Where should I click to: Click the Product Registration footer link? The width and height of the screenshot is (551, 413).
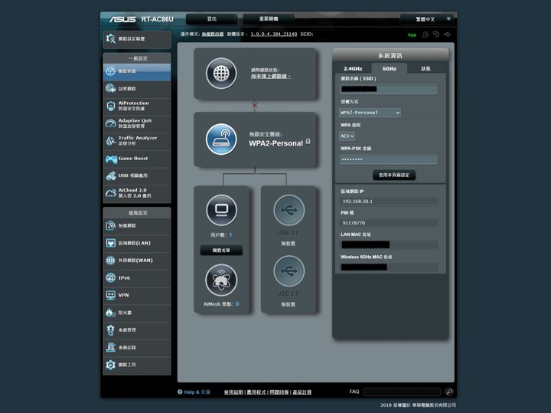[302, 392]
